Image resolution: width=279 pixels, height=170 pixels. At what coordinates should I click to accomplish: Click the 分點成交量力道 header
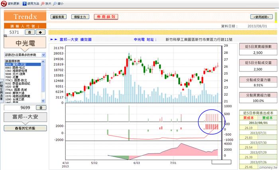coord(258,80)
